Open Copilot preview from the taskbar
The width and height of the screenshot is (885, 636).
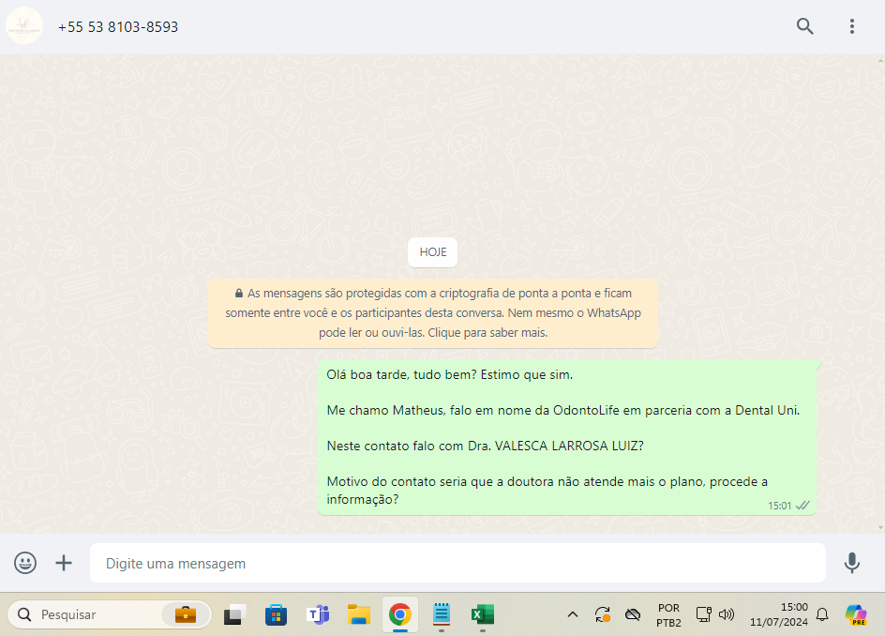[856, 614]
